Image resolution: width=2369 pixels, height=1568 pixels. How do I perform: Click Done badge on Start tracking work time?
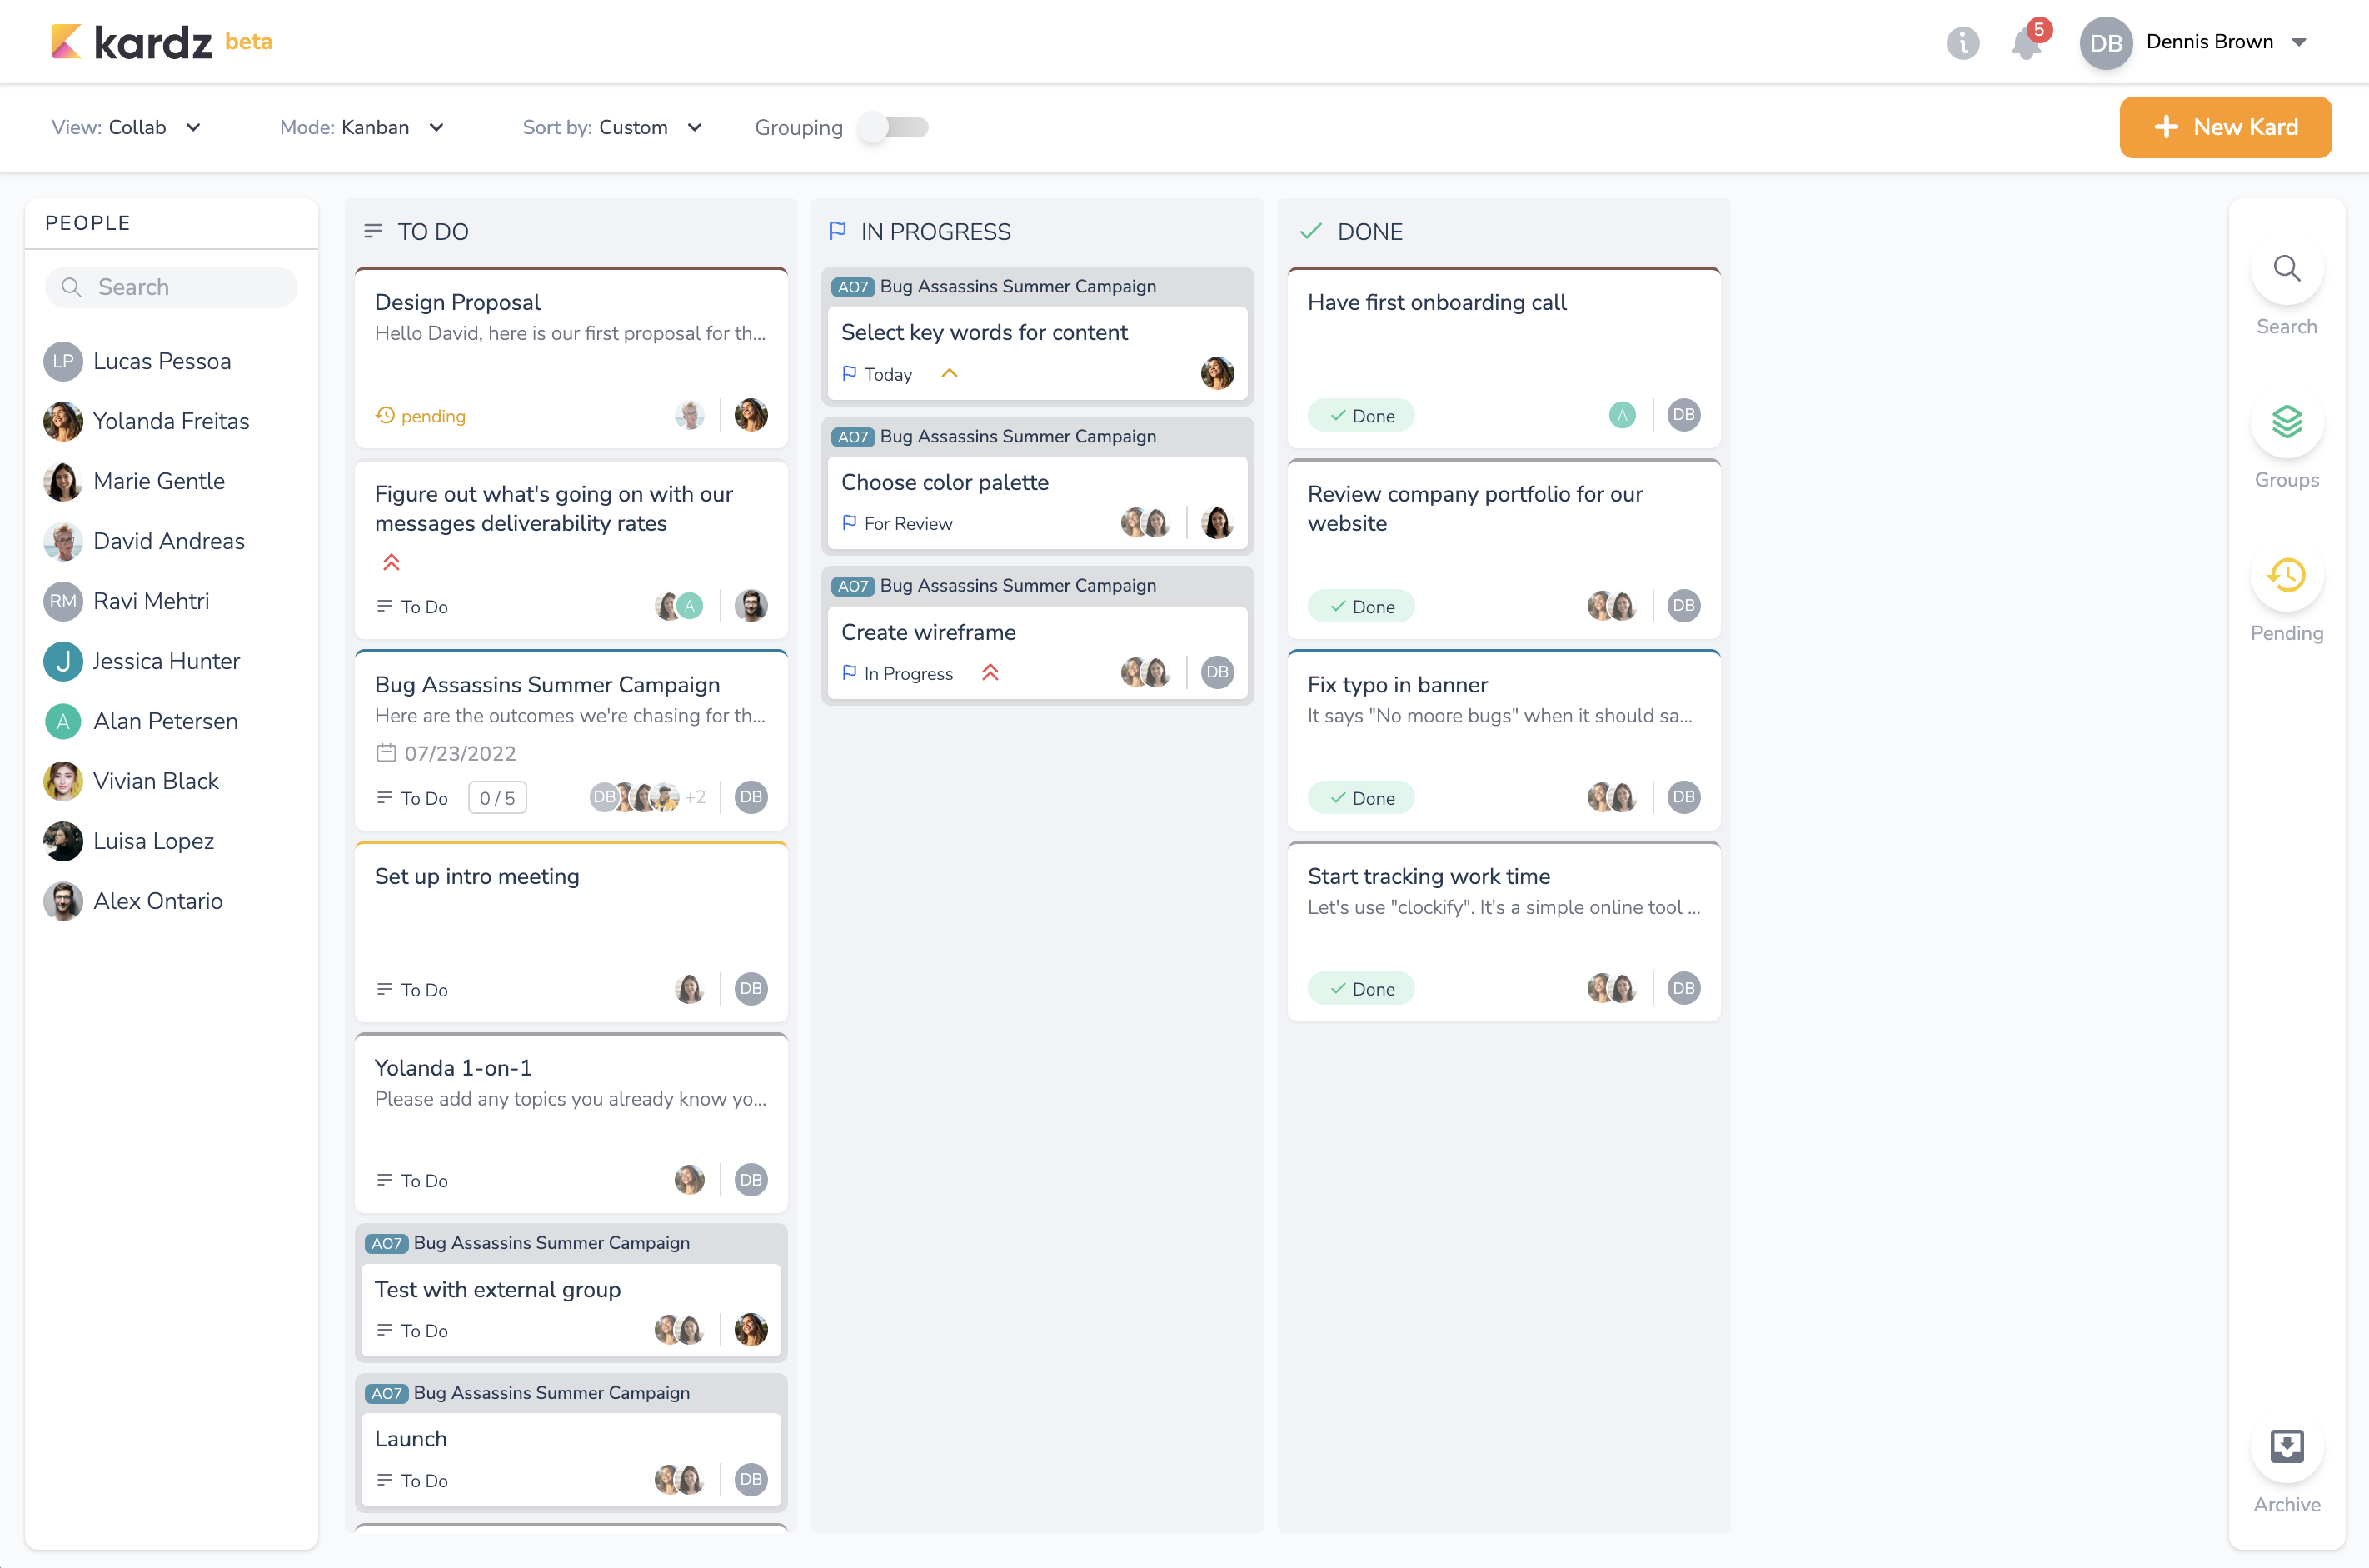pos(1360,989)
